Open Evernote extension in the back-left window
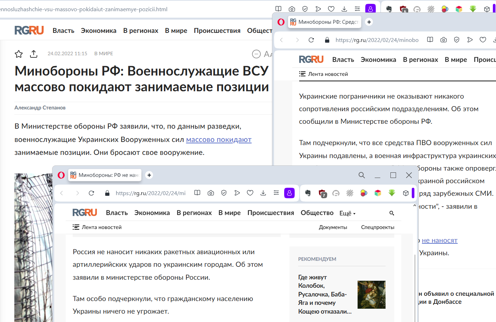 click(389, 9)
